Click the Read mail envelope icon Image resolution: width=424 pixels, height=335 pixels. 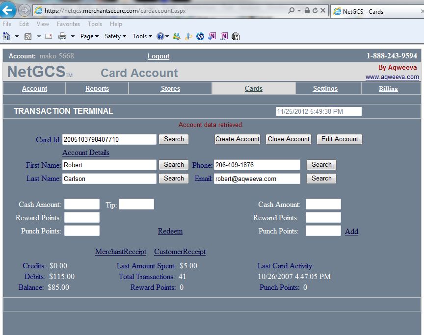(49, 36)
